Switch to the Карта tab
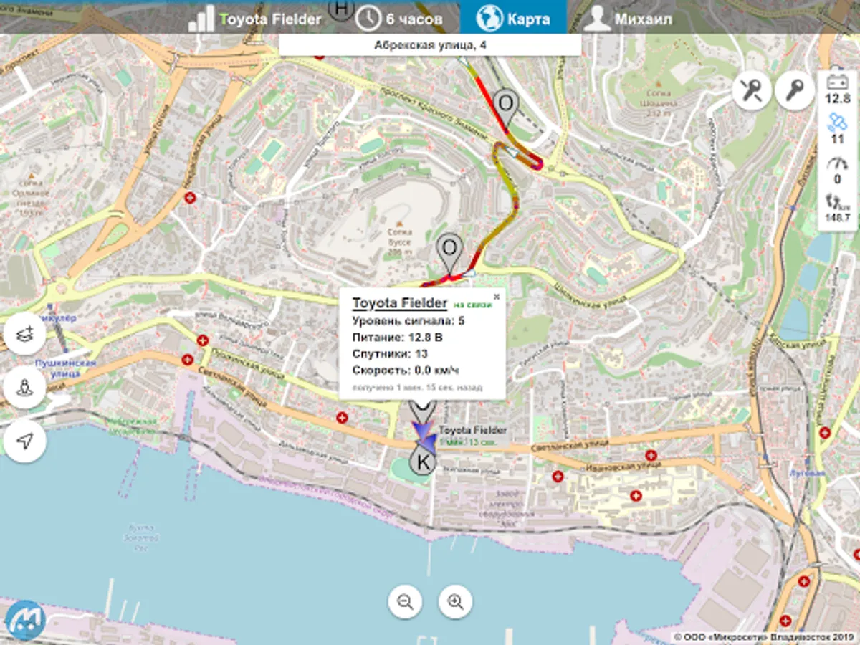Viewport: 860px width, 645px height. point(513,17)
